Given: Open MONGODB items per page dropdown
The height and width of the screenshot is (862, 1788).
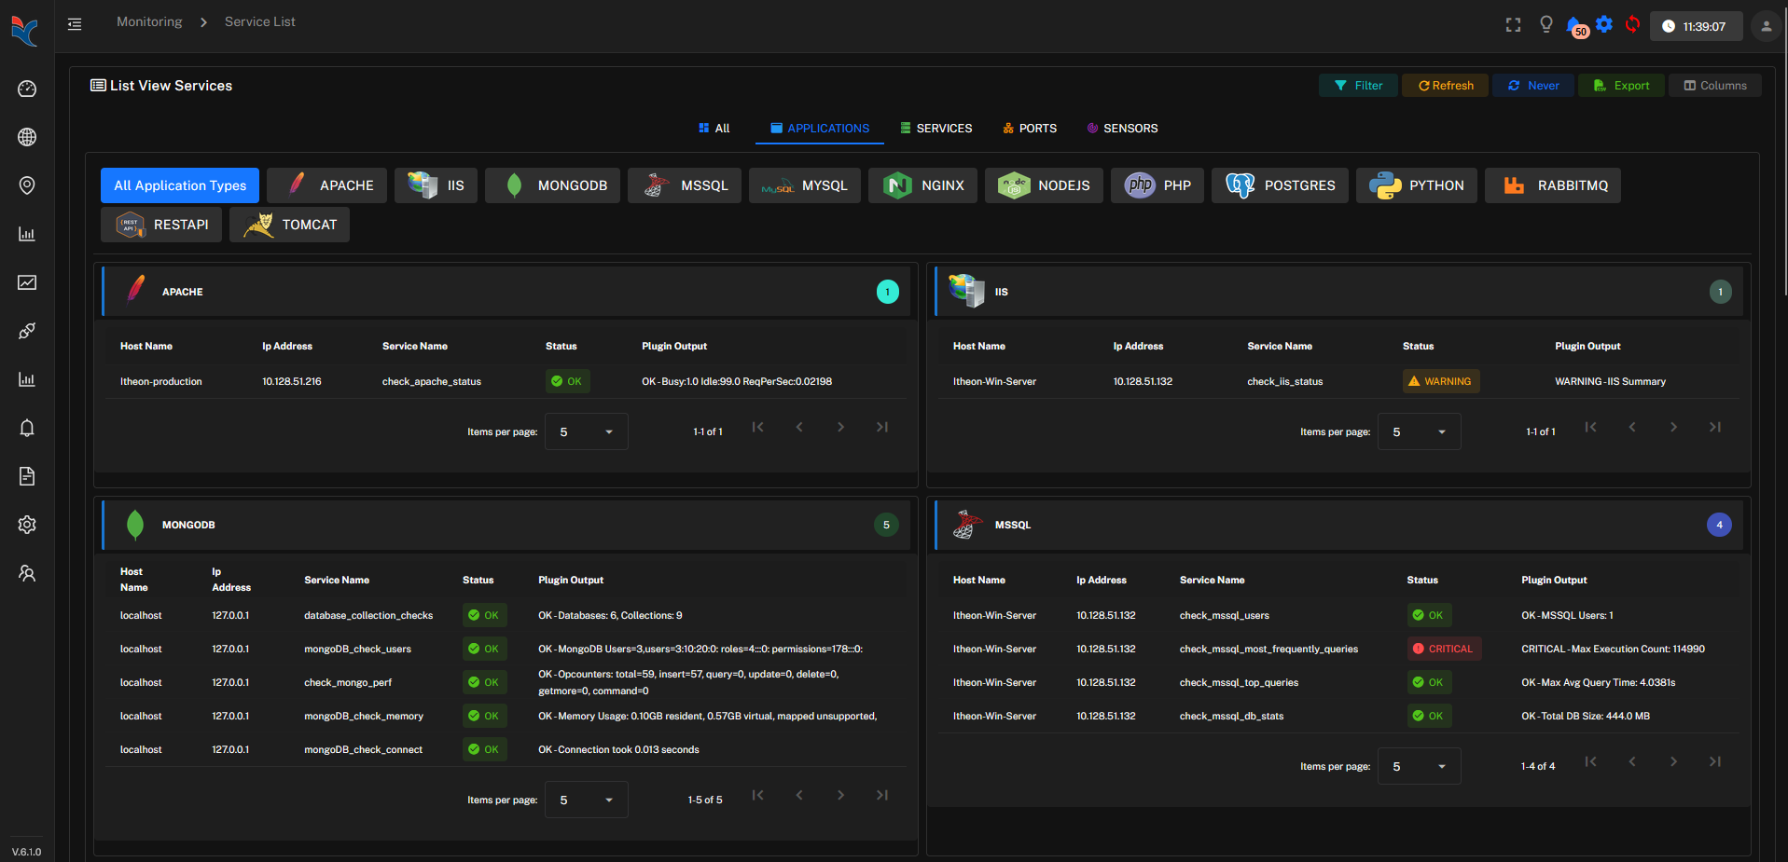Looking at the screenshot, I should click(x=587, y=800).
